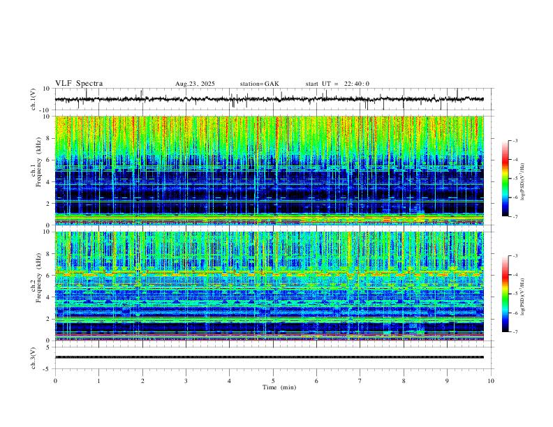Click the ch.3 flat black trace
The image size is (553, 427).
click(269, 357)
